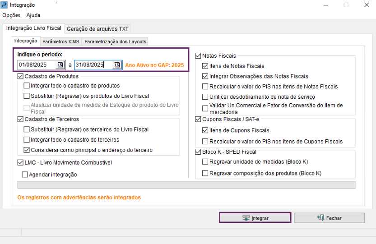Click the start date field 01/08/2025

pos(37,65)
